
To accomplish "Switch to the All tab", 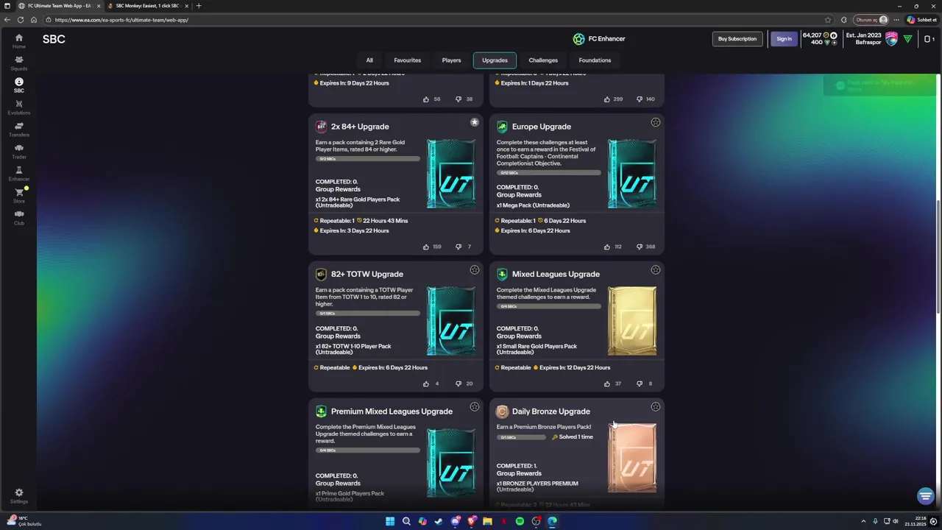I will 369,60.
